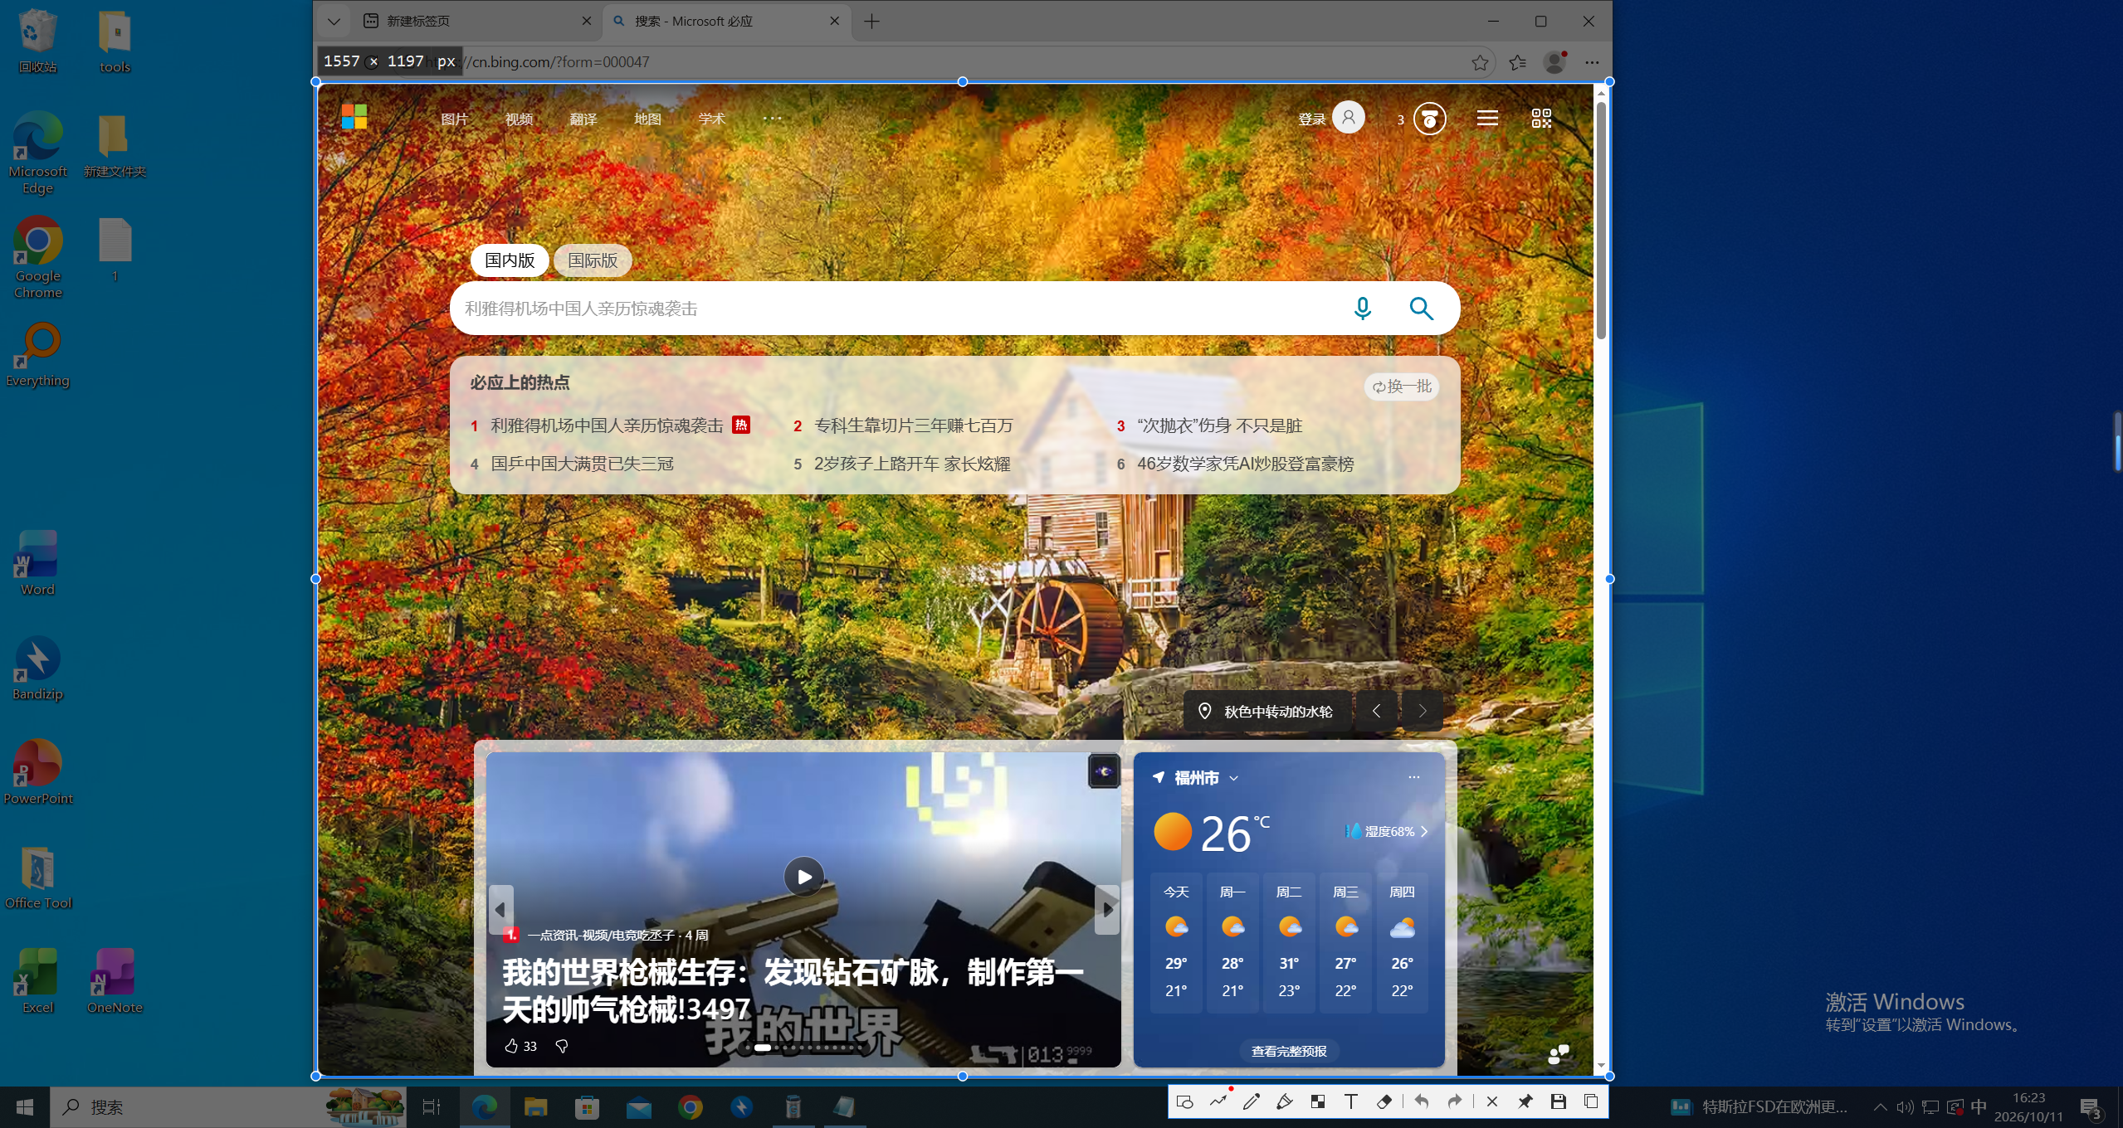Select the marker highlighter tool

(x=1285, y=1101)
